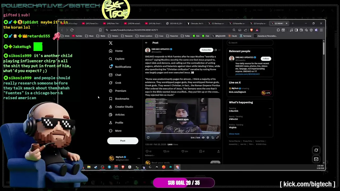
Task: Open Home in the X sidebar
Action: point(116,51)
